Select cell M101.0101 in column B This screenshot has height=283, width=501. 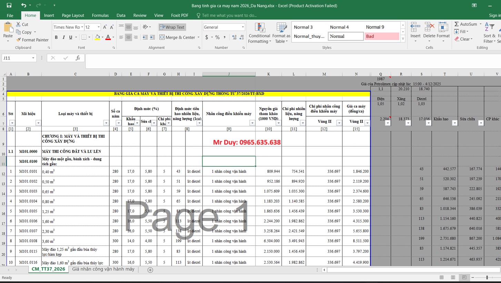tap(28, 171)
